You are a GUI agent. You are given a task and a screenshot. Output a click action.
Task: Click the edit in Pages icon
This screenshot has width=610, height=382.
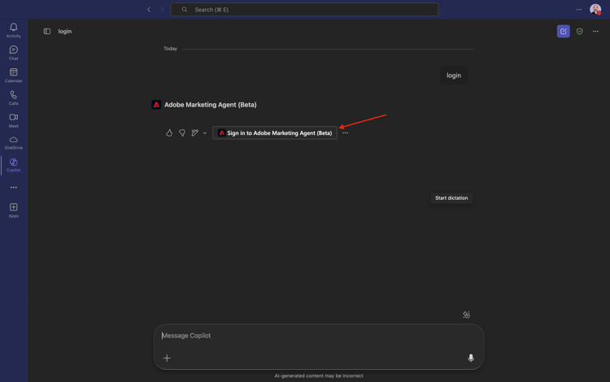pos(195,133)
